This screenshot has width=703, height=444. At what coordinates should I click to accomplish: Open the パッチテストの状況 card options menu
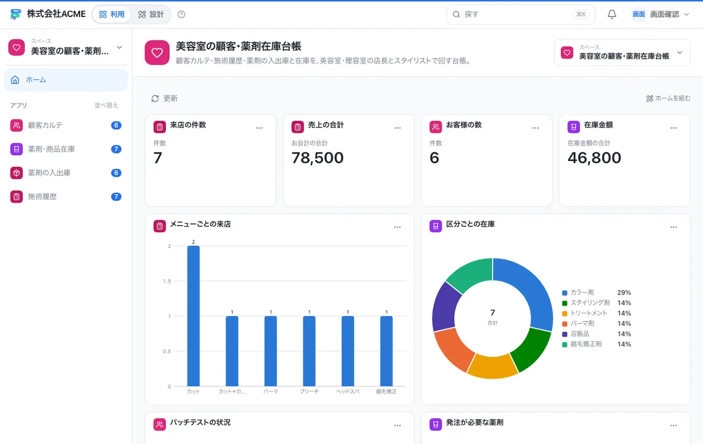[398, 425]
